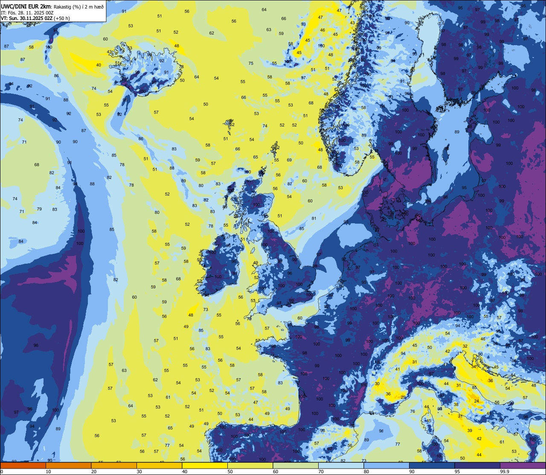
Task: Click the legend scale label 60
Action: 276,472
